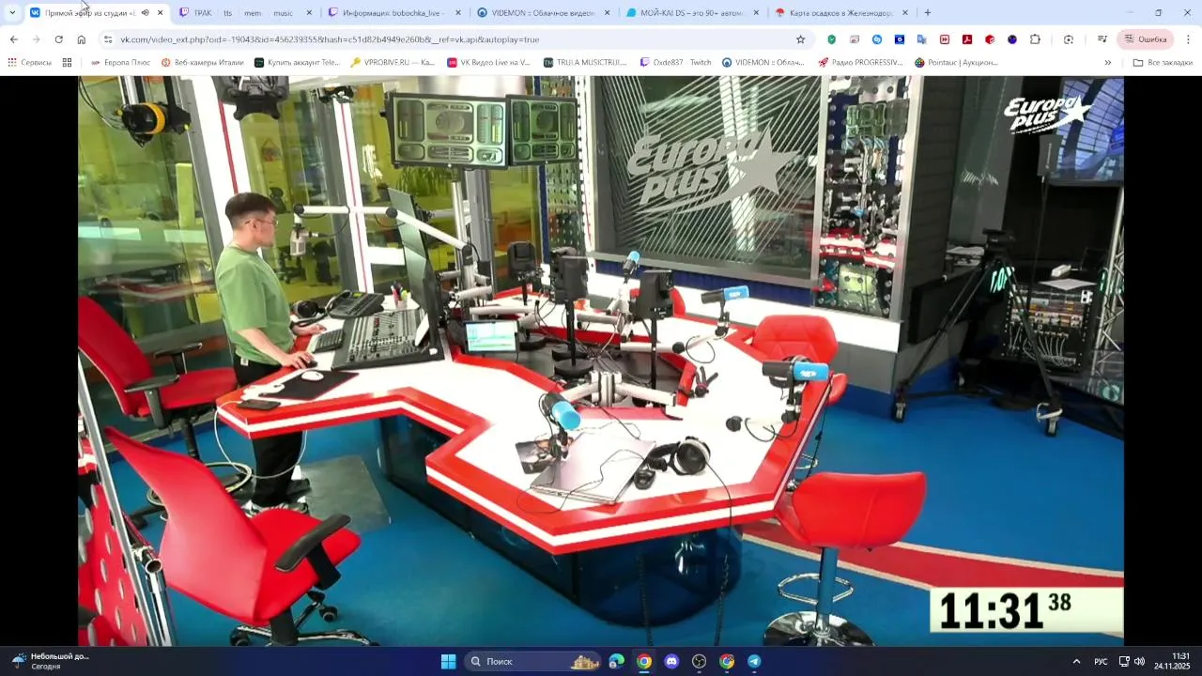1202x676 pixels.
Task: Open the Extensions puzzle-piece menu
Action: point(1035,39)
